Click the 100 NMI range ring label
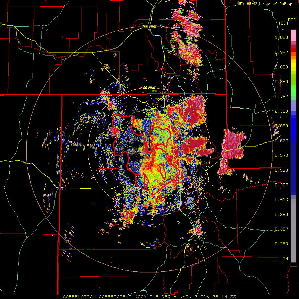The width and height of the screenshot is (299, 299). tap(149, 26)
